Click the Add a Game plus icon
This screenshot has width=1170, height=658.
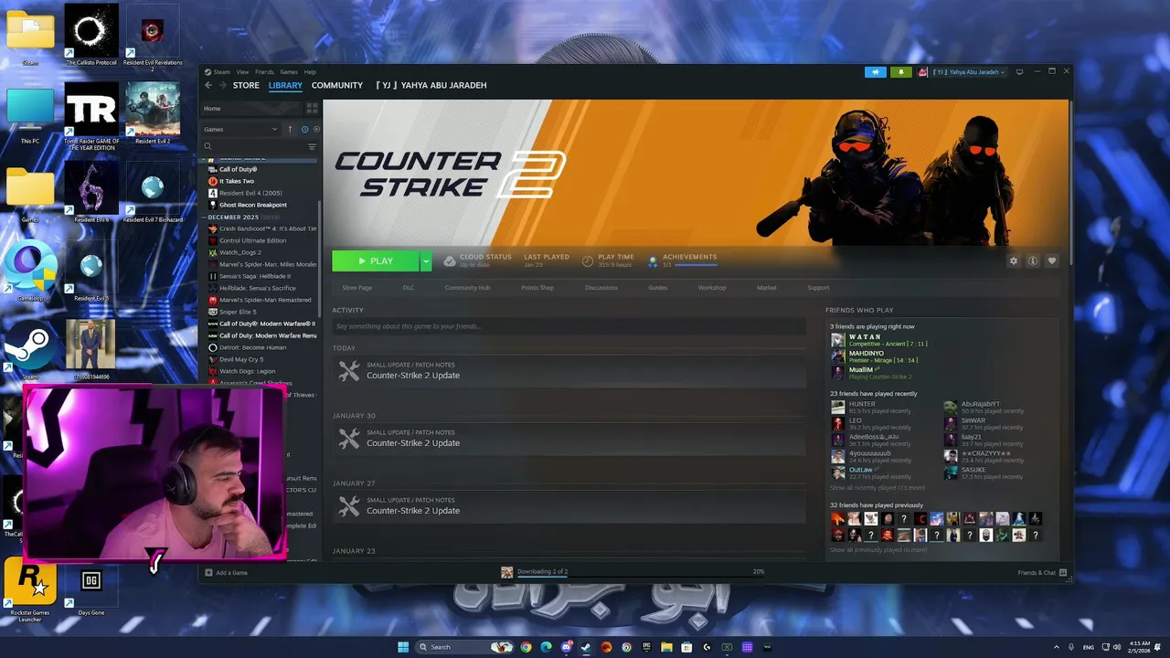pyautogui.click(x=208, y=573)
